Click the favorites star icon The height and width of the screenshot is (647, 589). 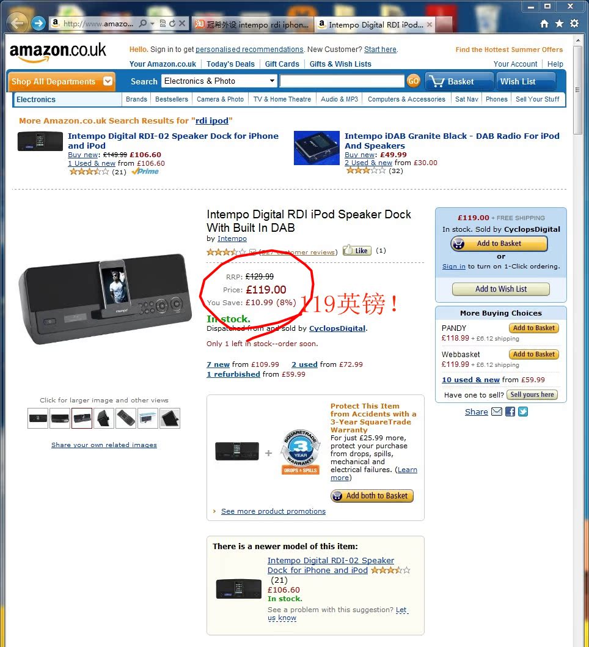559,23
